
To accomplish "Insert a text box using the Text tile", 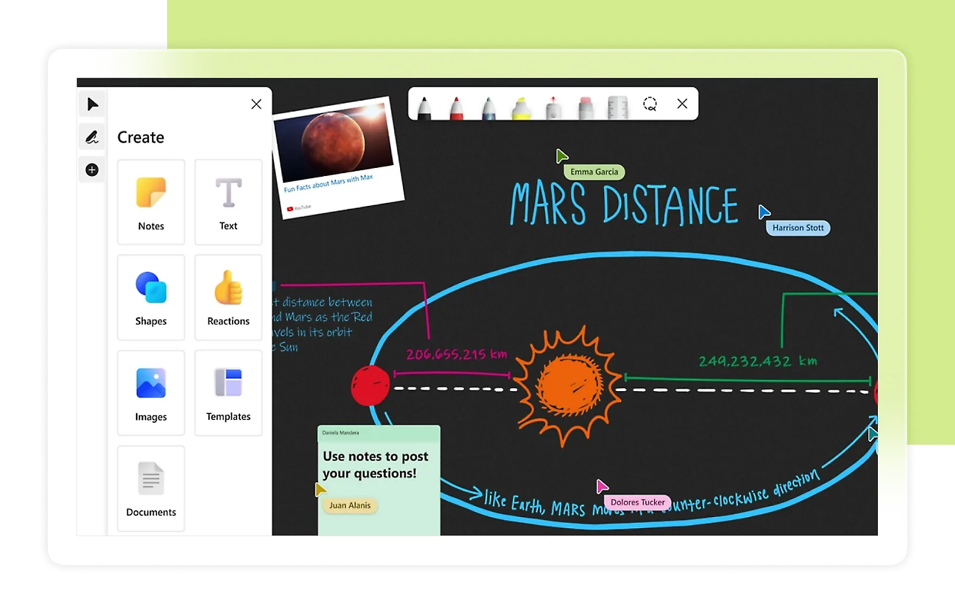I will tap(229, 202).
